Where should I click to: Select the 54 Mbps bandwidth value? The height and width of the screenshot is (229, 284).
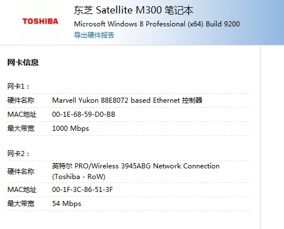coord(67,204)
